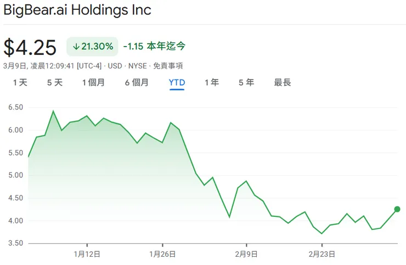This screenshot has width=406, height=265.
Task: Select the 最長 range tab
Action: [283, 83]
